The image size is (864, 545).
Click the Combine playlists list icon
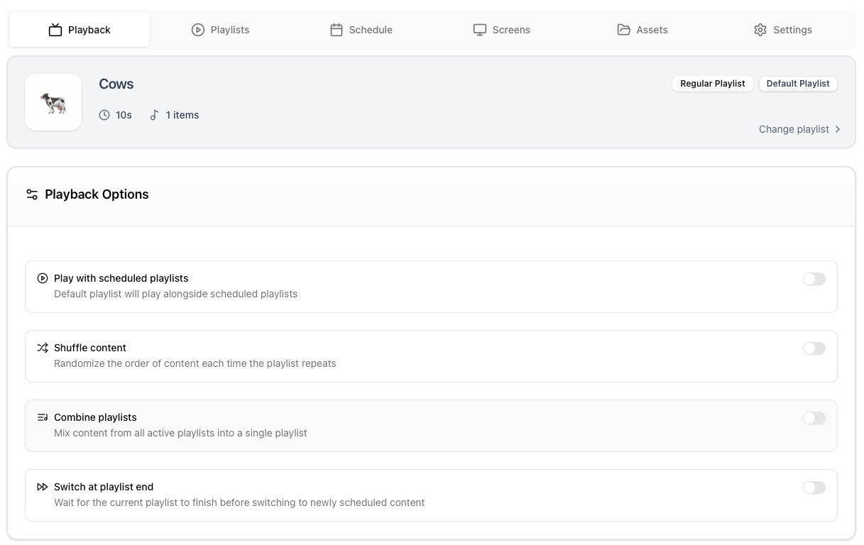point(43,417)
